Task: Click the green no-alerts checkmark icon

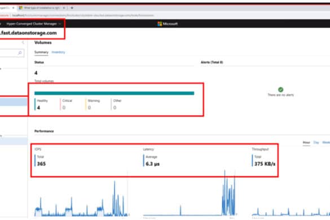Action: pyautogui.click(x=280, y=90)
